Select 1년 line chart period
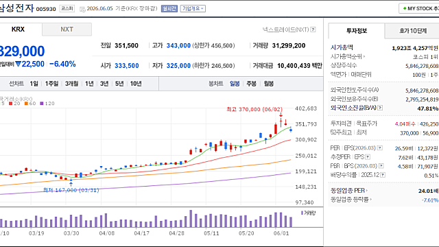The width and height of the screenshot is (439, 247). (89, 84)
